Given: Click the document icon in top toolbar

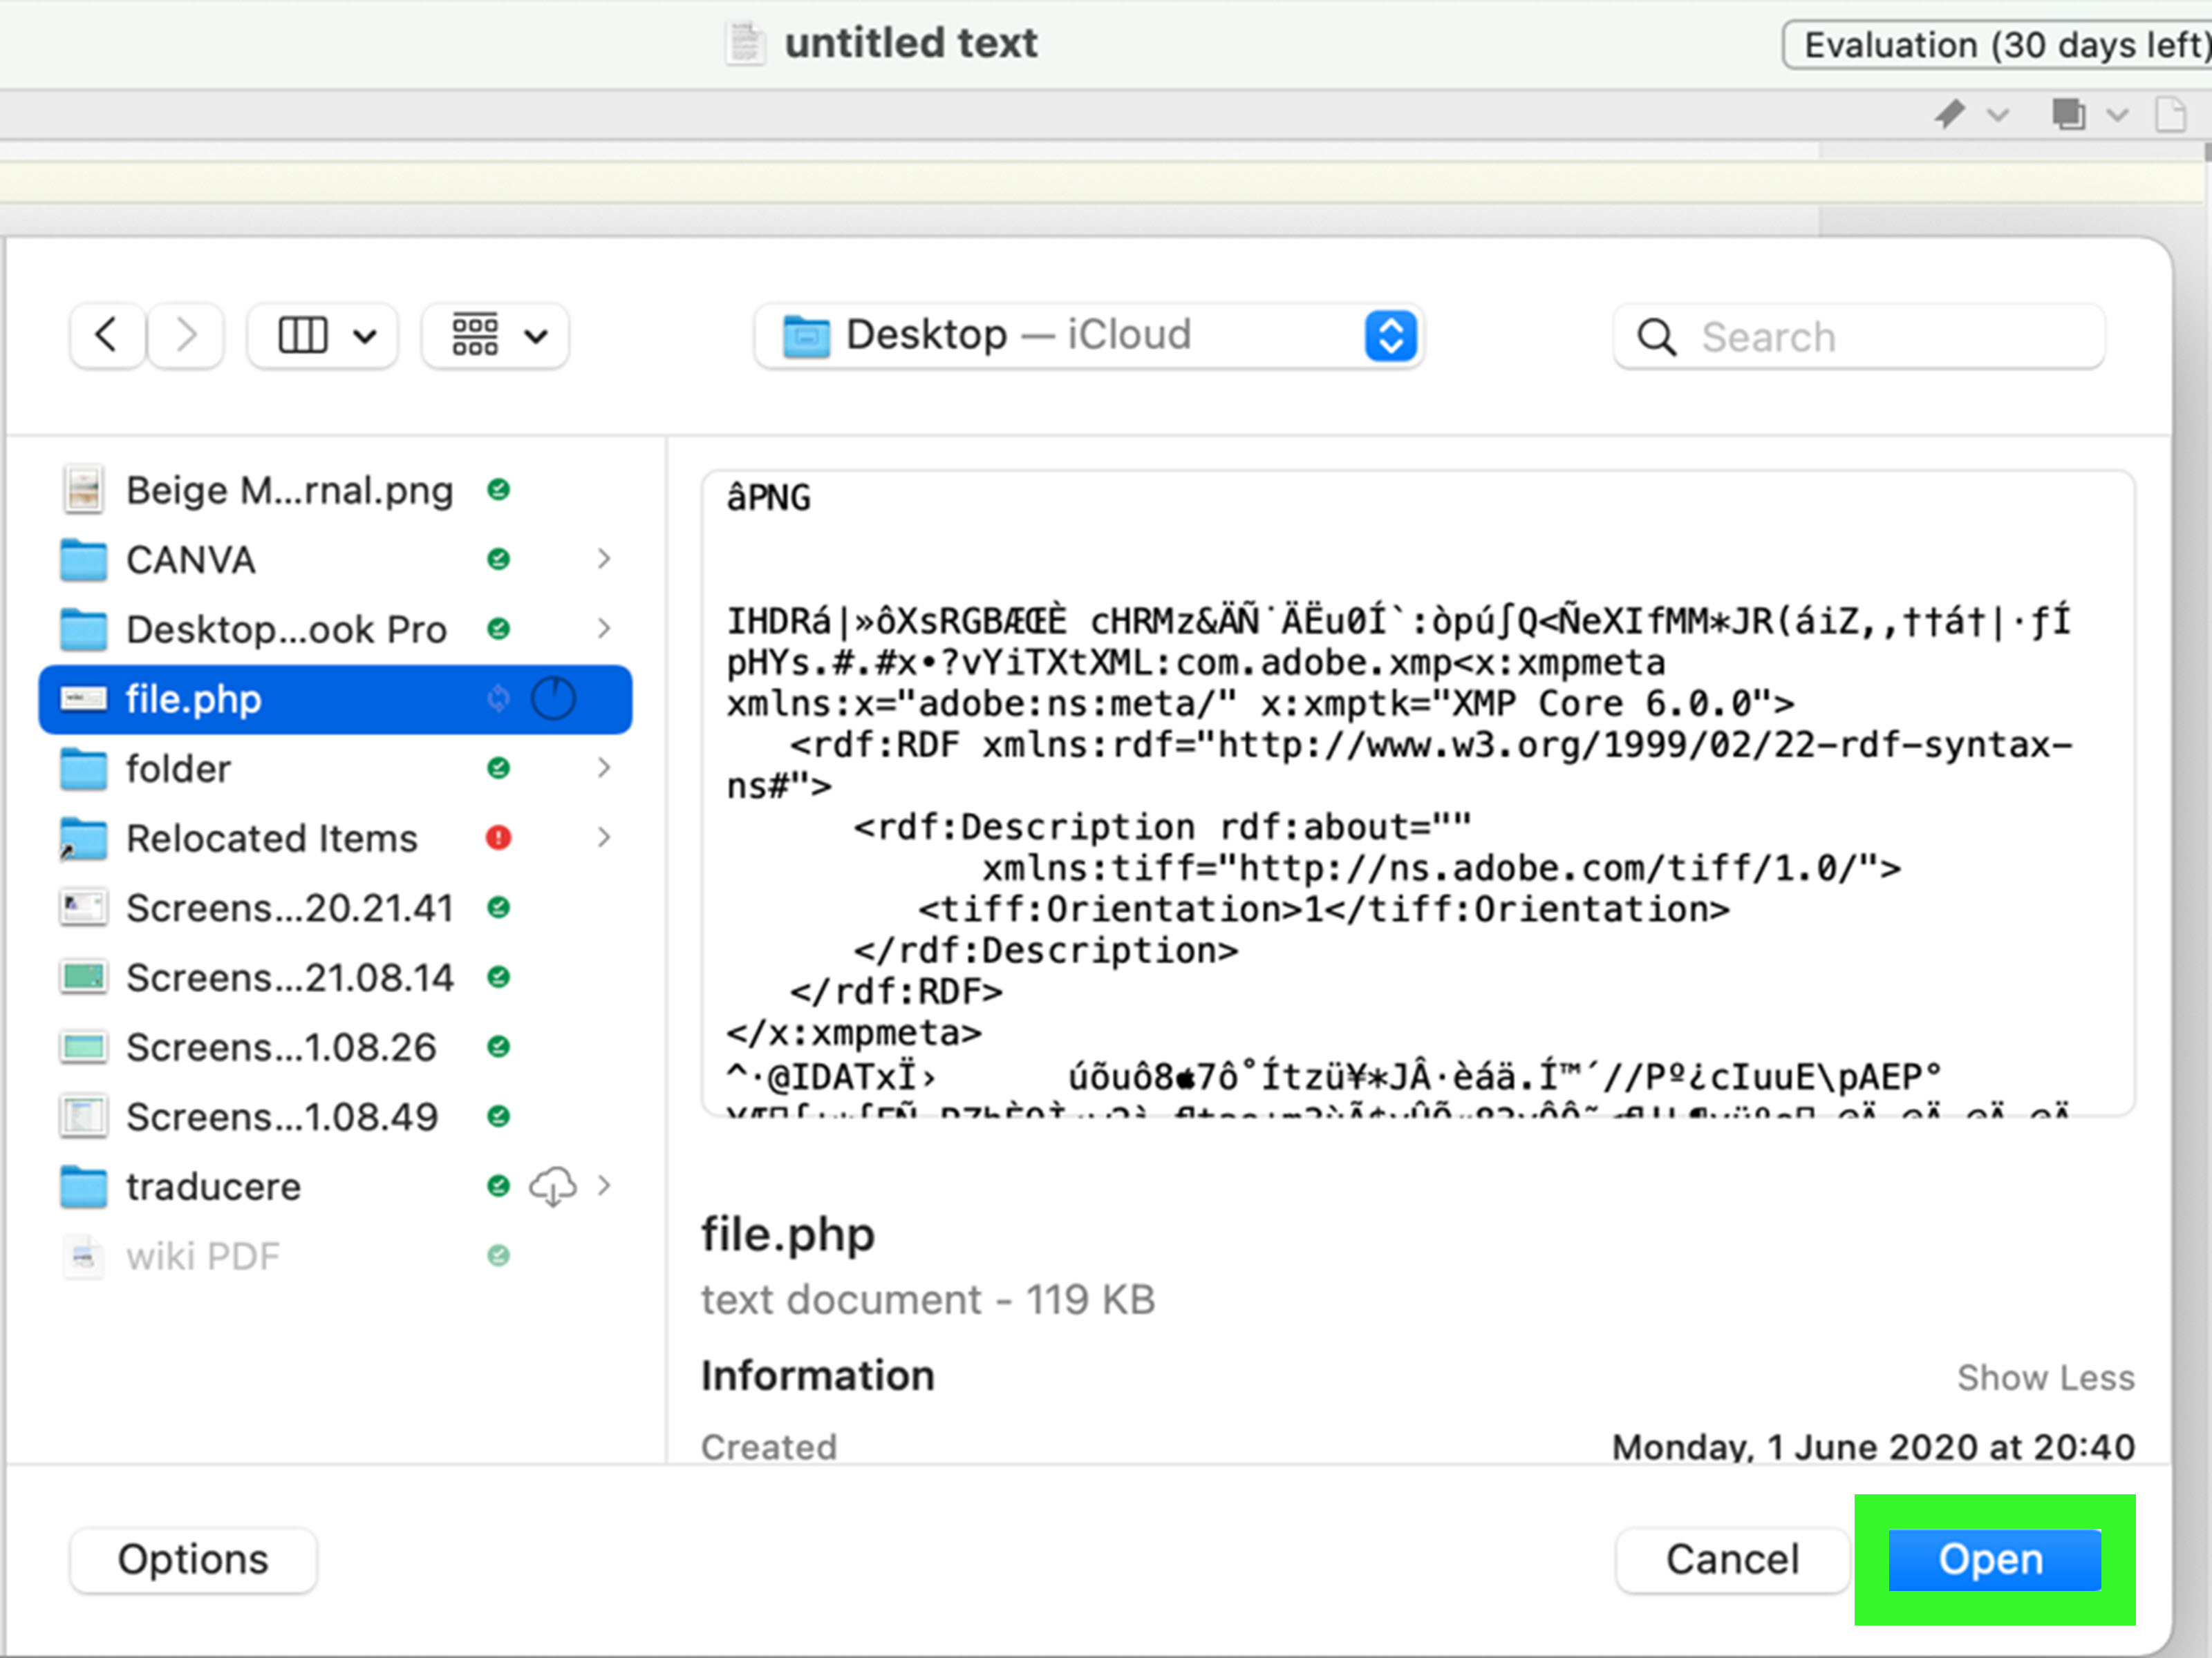Looking at the screenshot, I should point(2170,114).
